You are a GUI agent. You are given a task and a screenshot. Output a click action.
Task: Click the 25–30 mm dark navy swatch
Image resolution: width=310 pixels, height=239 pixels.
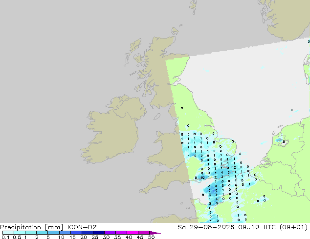pyautogui.click(x=98, y=233)
